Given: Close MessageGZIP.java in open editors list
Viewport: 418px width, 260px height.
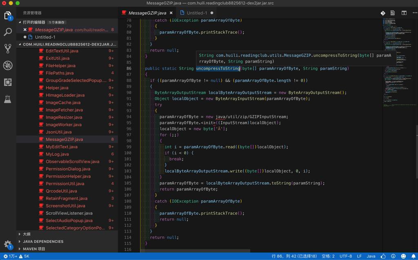Looking at the screenshot, I should click(25, 30).
